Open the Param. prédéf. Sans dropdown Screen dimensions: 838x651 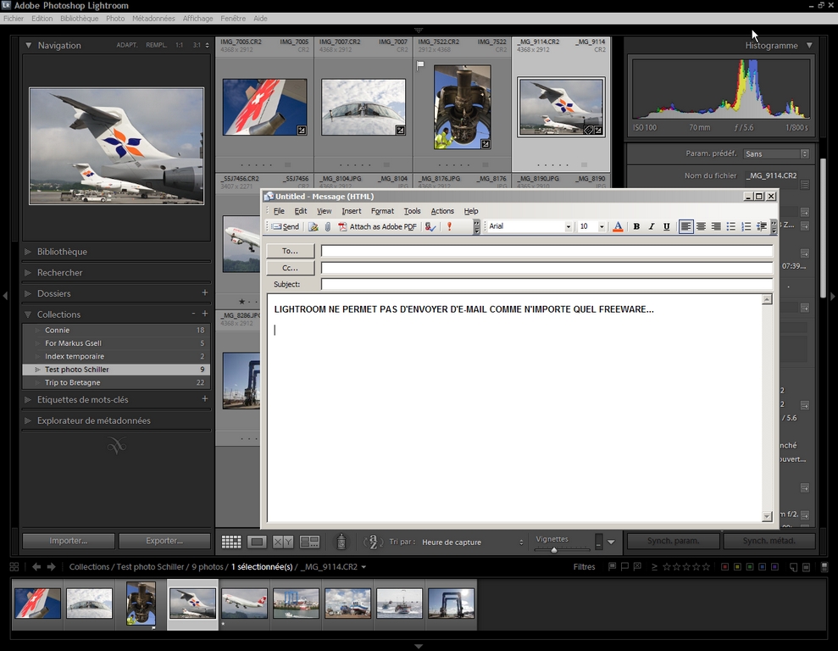(776, 154)
